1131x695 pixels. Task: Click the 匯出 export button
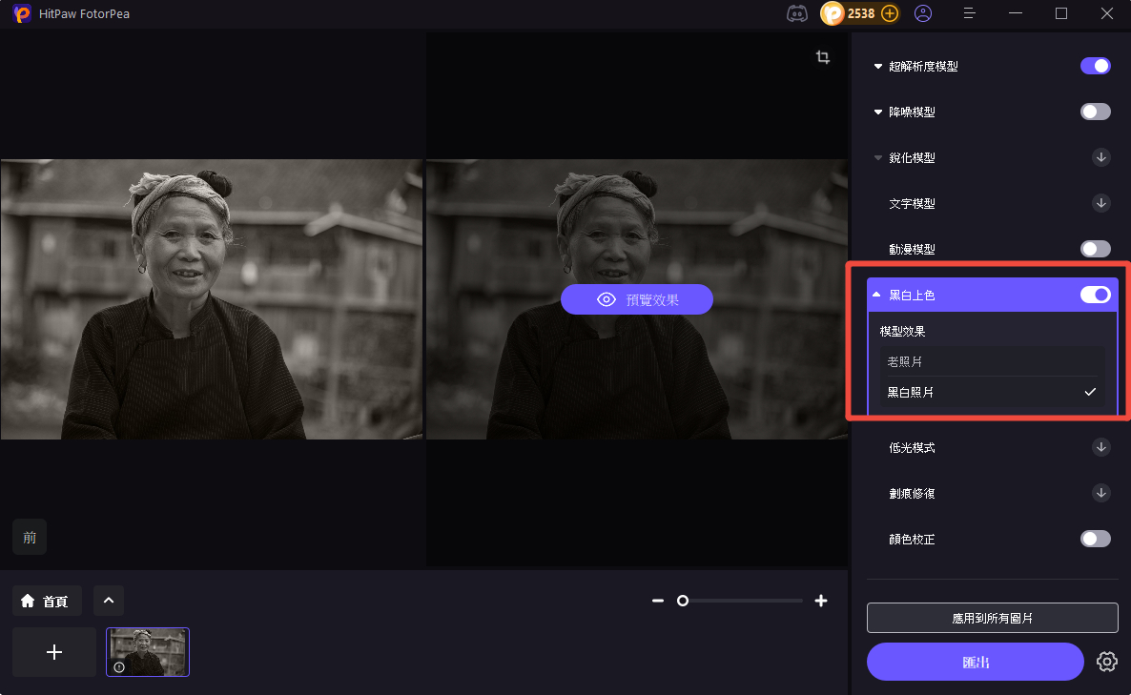point(975,662)
